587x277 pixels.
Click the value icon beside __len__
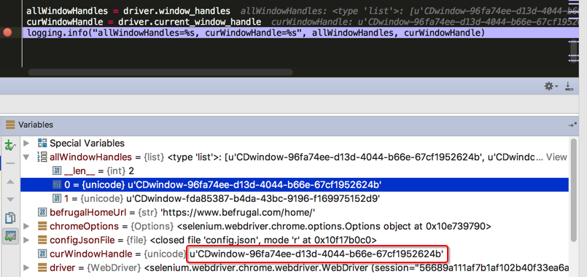pyautogui.click(x=57, y=171)
